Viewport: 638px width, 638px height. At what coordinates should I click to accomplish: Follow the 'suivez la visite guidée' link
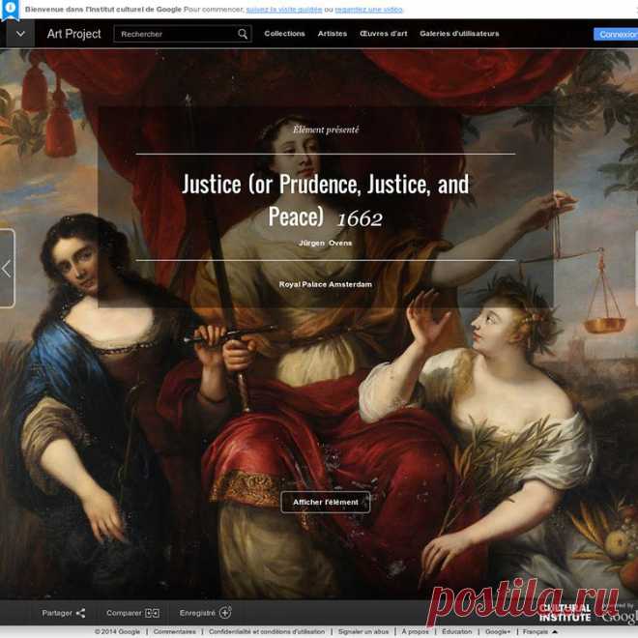point(284,10)
